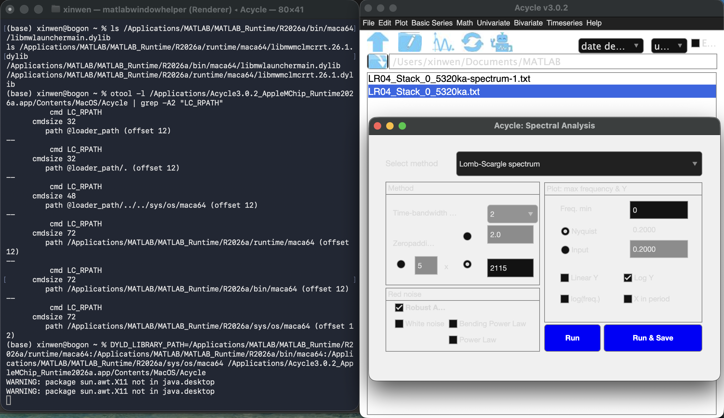Click the Run button
This screenshot has height=418, width=724.
pyautogui.click(x=572, y=338)
